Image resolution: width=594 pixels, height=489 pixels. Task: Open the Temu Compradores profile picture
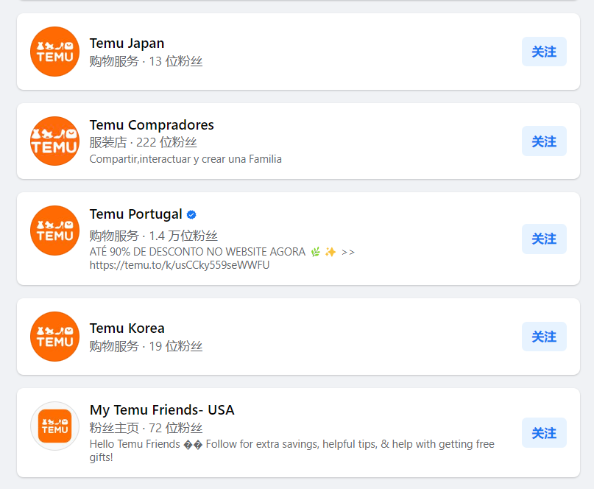point(55,141)
